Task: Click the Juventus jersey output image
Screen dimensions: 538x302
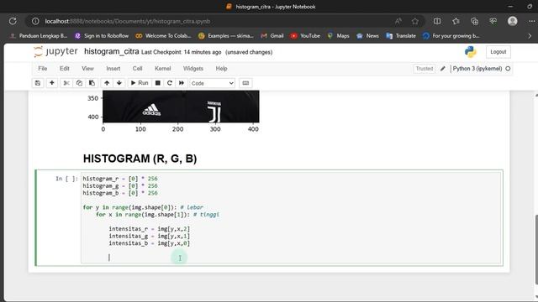Action: (181, 107)
